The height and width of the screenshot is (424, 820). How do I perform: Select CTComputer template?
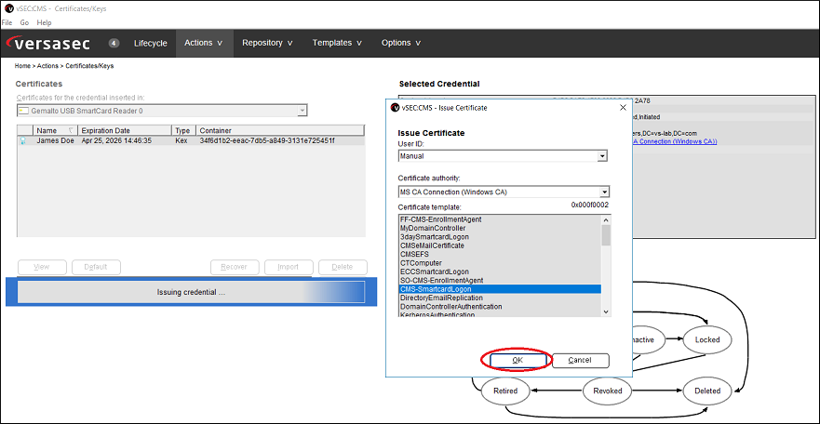coord(500,262)
